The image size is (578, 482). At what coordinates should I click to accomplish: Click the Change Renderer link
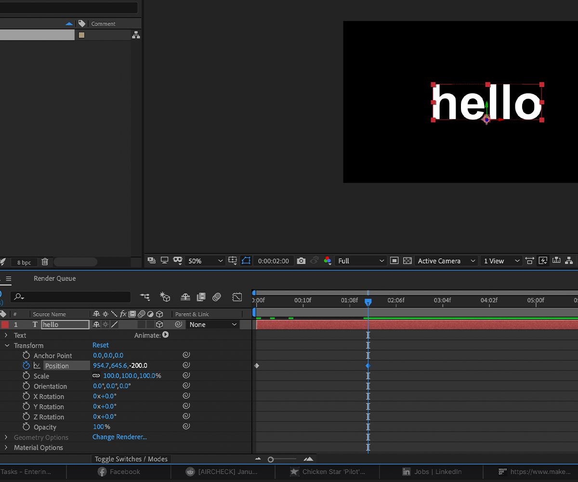[x=119, y=437]
